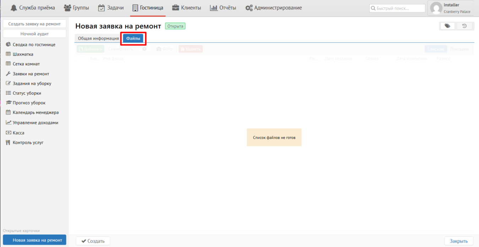Open the Администрирование gears menu
Viewport: 479px width, 247px height.
(x=273, y=8)
